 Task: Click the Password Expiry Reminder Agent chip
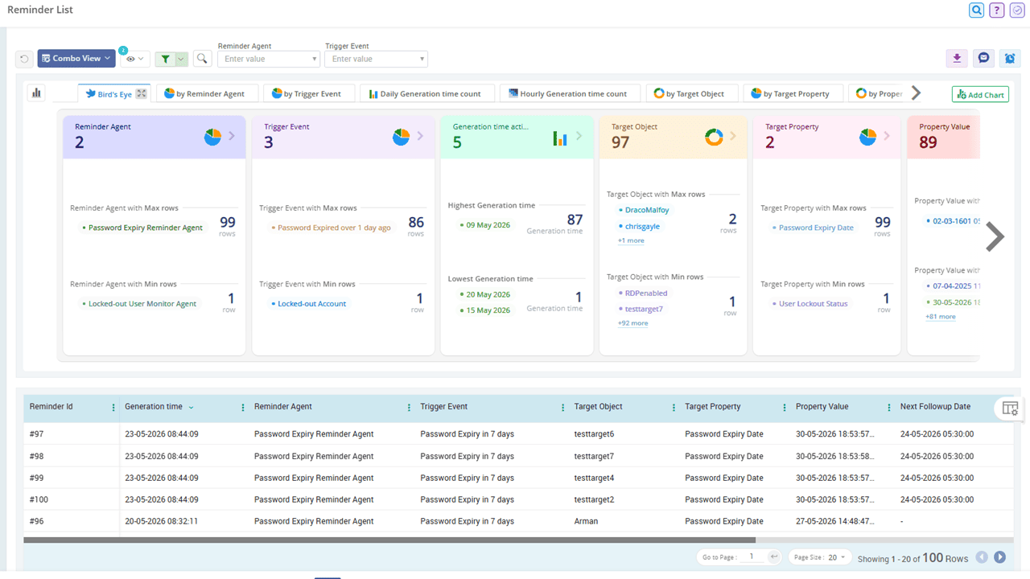tap(142, 228)
